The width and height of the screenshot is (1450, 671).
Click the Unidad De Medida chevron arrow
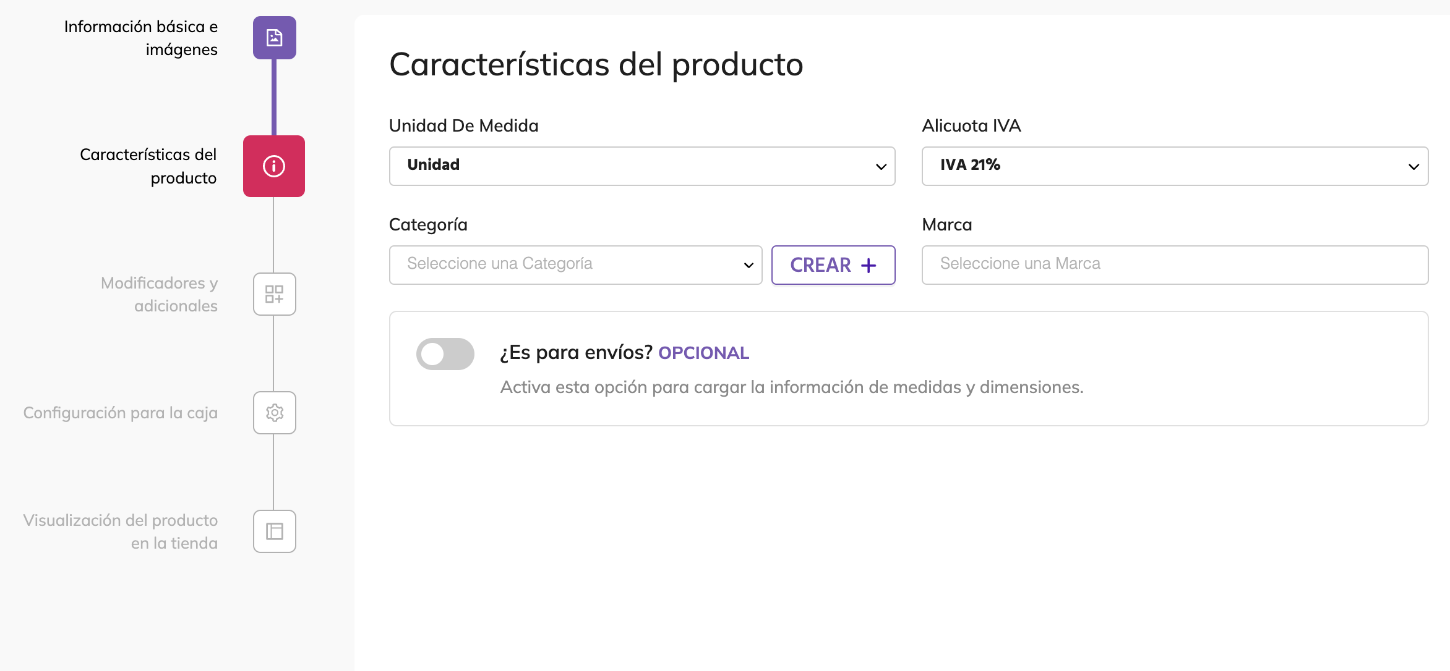pos(881,167)
